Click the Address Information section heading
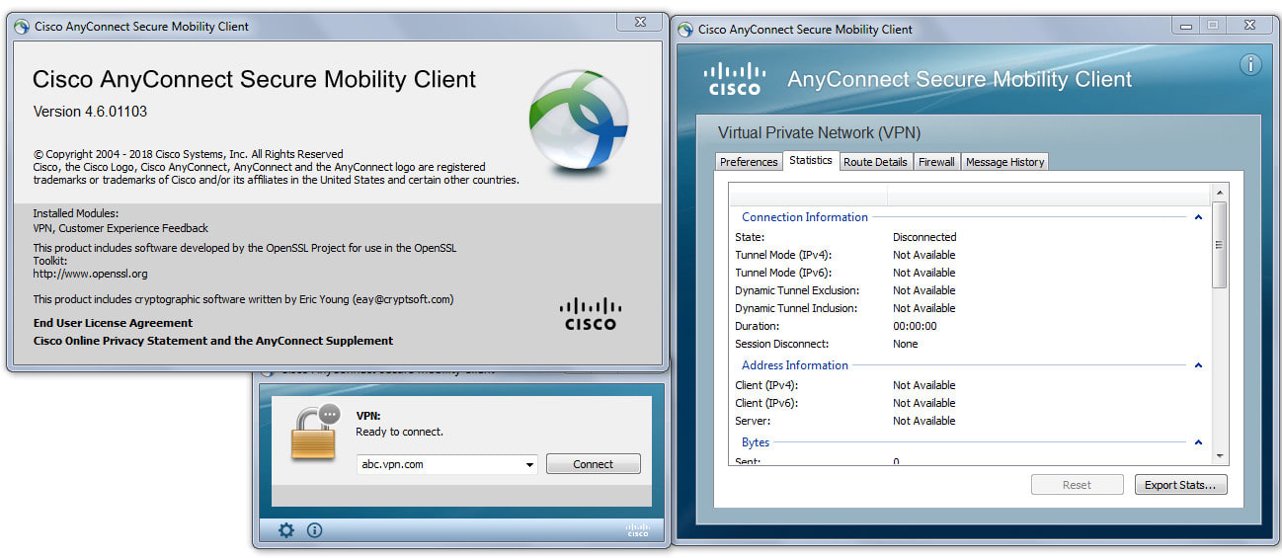 795,365
